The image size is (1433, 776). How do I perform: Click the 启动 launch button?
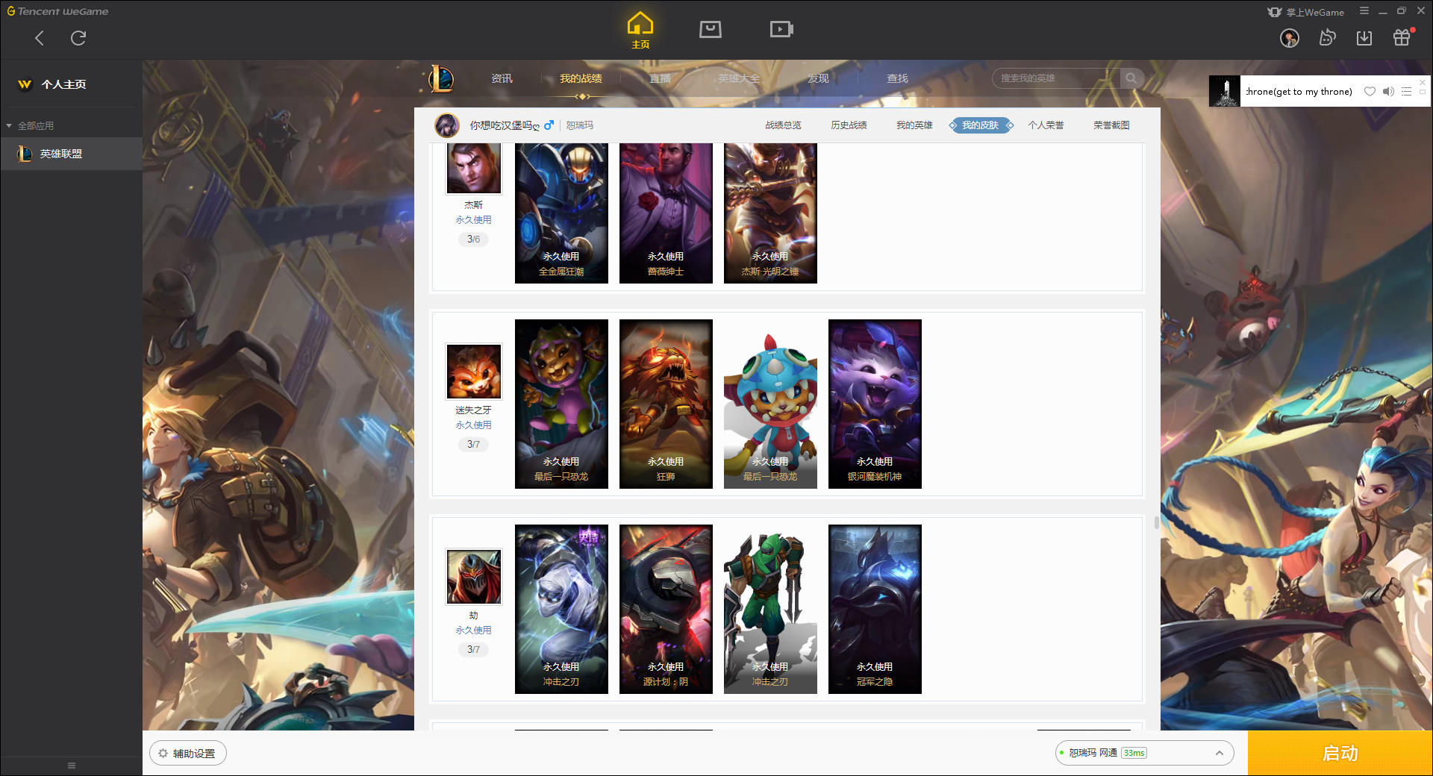(1340, 754)
